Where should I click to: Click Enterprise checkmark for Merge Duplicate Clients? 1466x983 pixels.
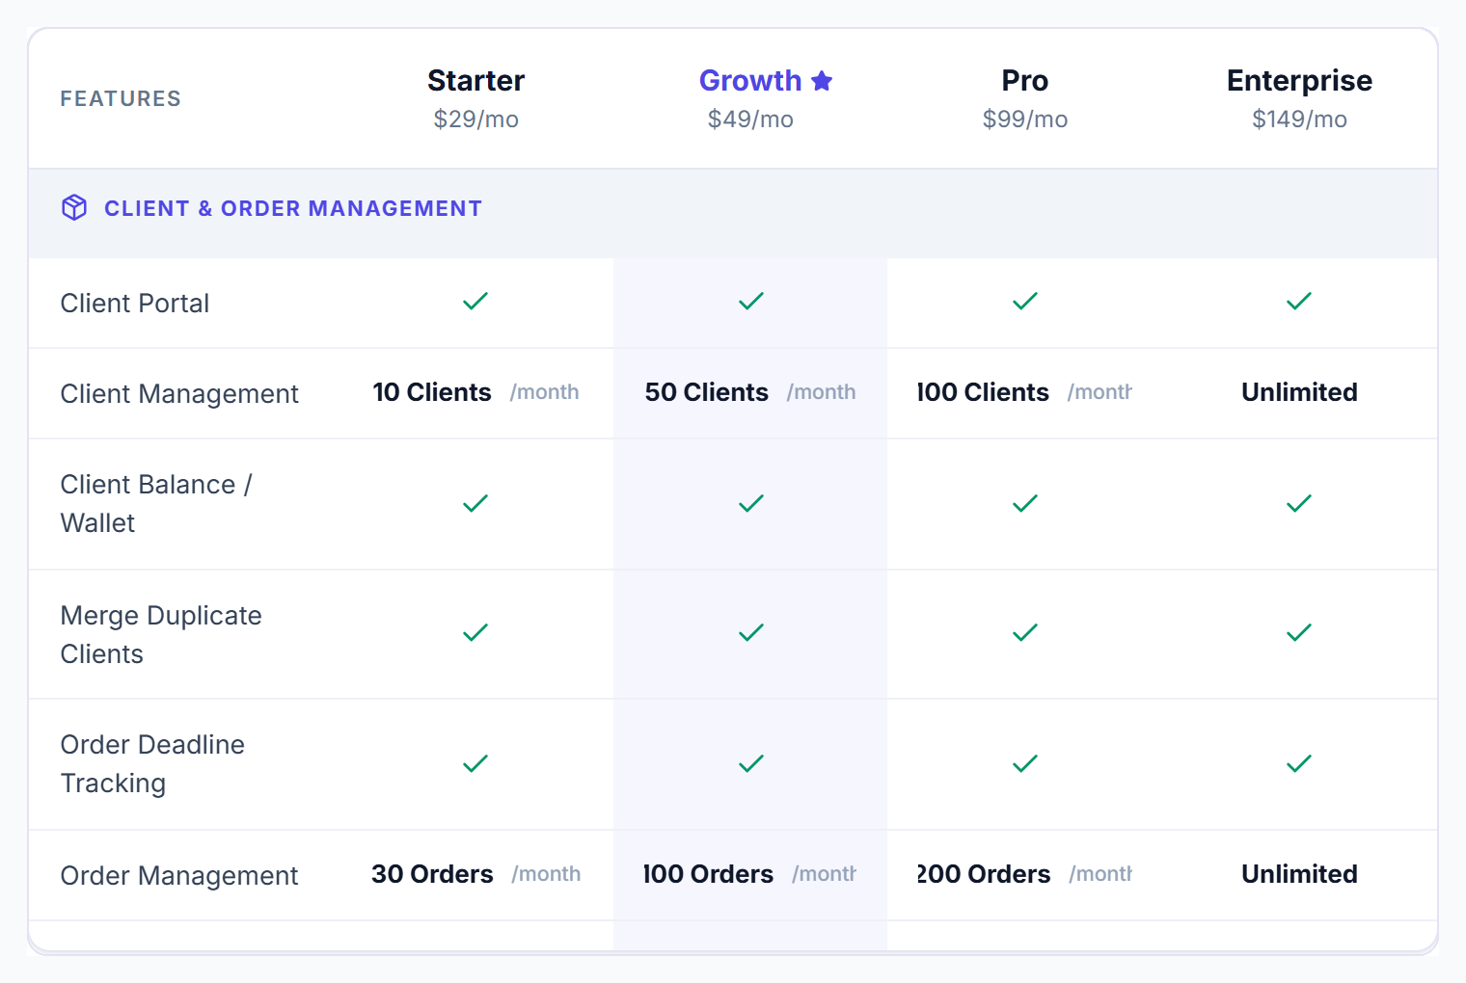pyautogui.click(x=1299, y=633)
